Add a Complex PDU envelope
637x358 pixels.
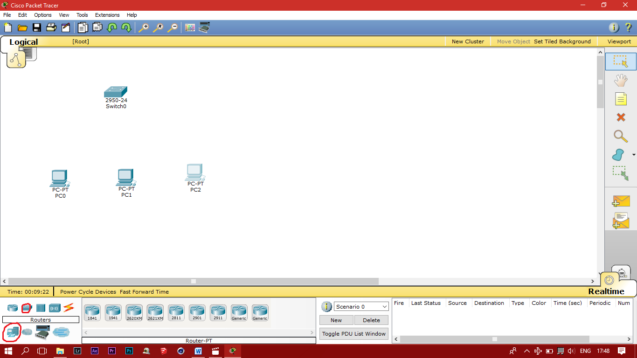[x=621, y=220]
